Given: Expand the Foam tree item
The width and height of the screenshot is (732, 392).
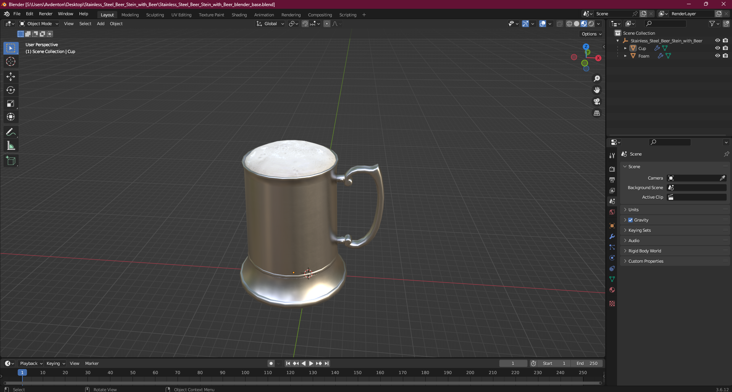Looking at the screenshot, I should [x=625, y=56].
